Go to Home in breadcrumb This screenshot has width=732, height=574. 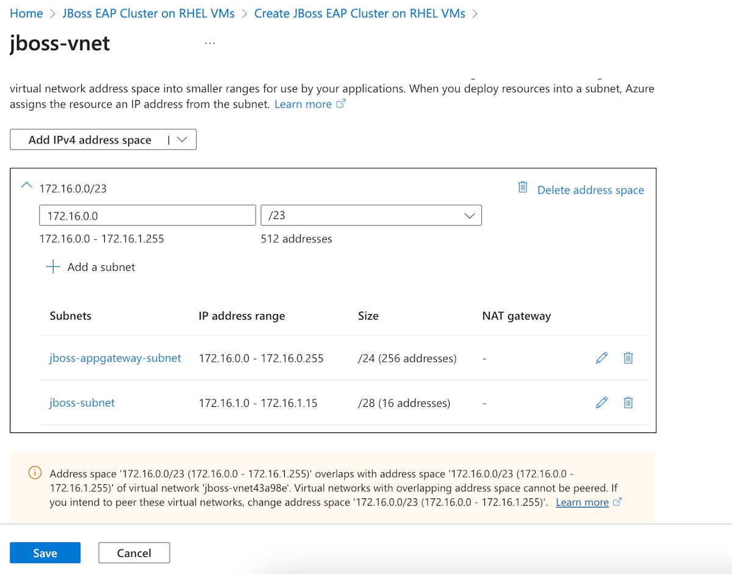coord(26,13)
